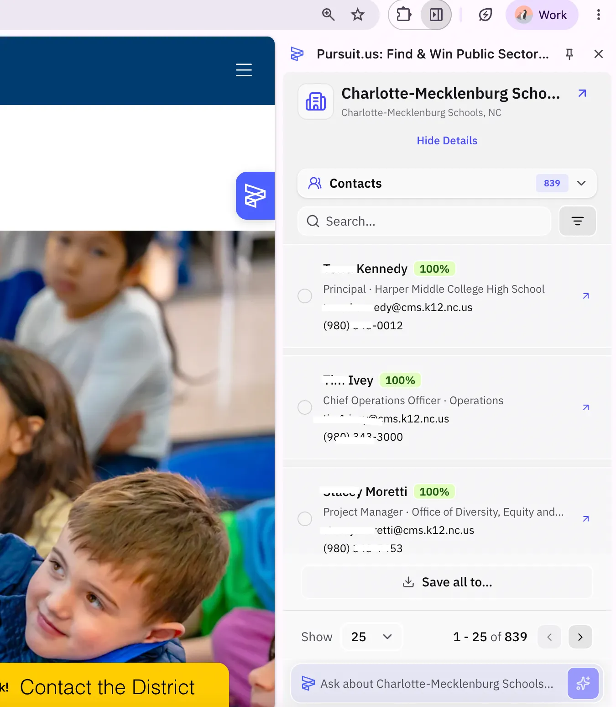
Task: Click the Ask about Charlotte-Mecklenburg Schools field
Action: (x=436, y=684)
